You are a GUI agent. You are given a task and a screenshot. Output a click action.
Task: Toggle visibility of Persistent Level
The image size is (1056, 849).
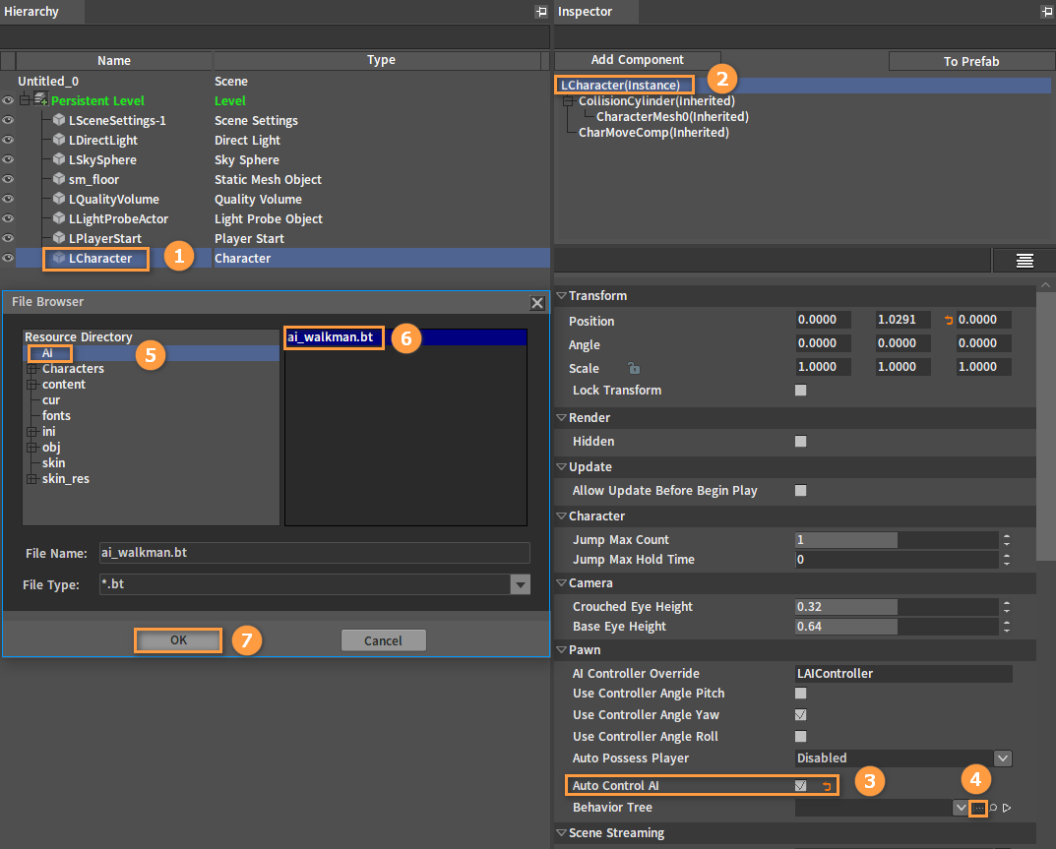8,100
